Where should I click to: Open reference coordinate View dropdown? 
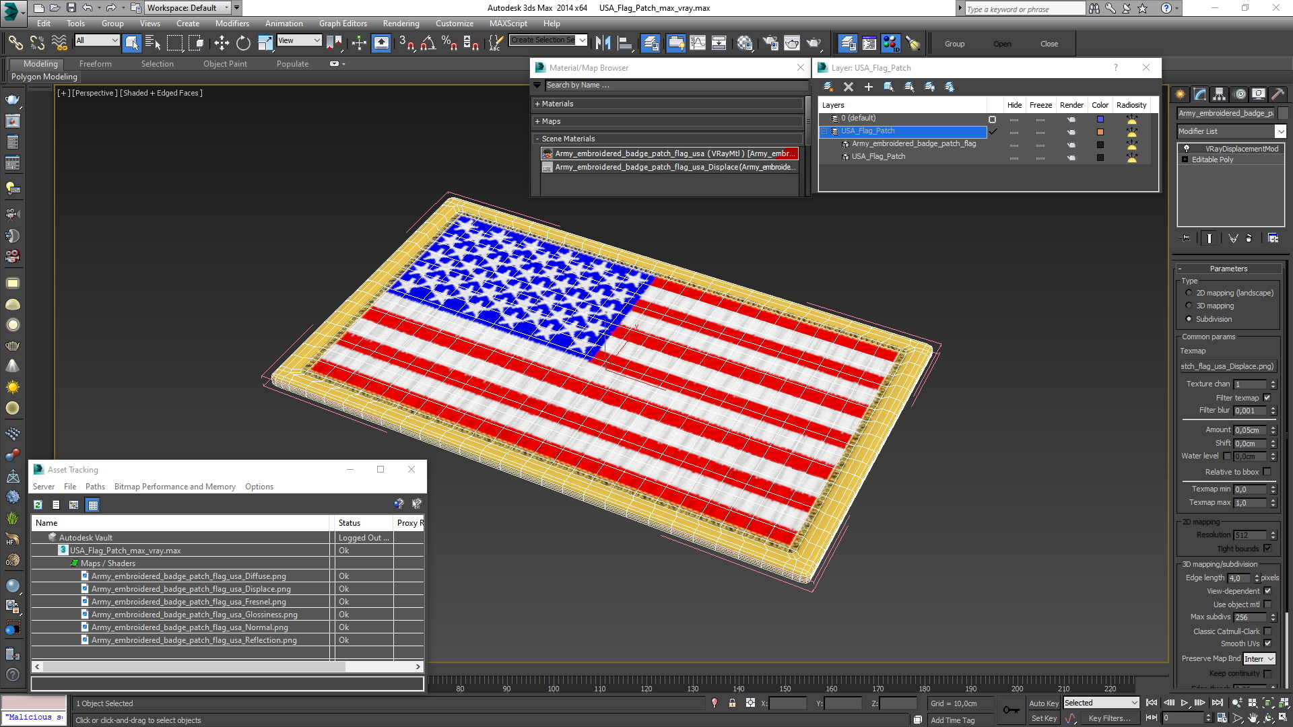tap(299, 40)
